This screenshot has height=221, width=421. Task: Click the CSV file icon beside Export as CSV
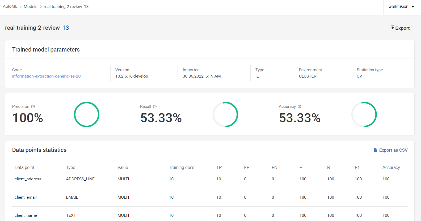point(375,150)
